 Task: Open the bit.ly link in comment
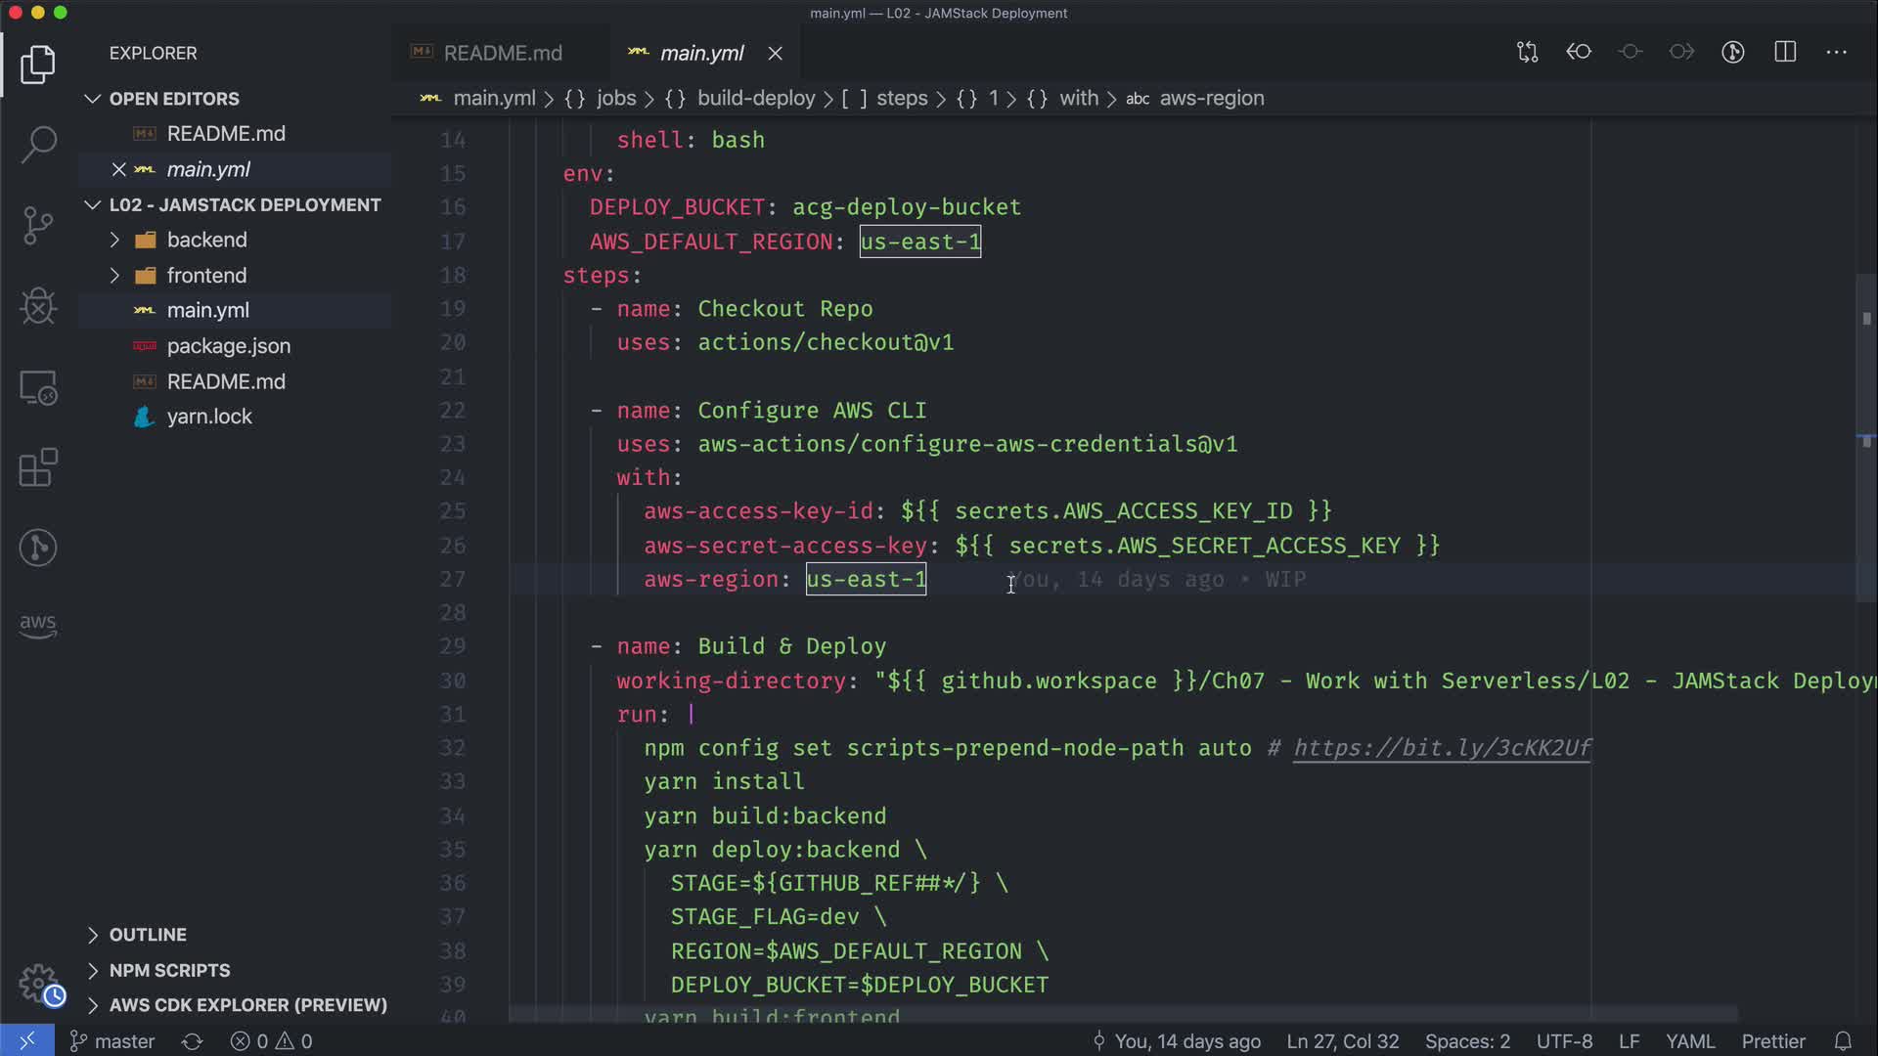(x=1442, y=748)
